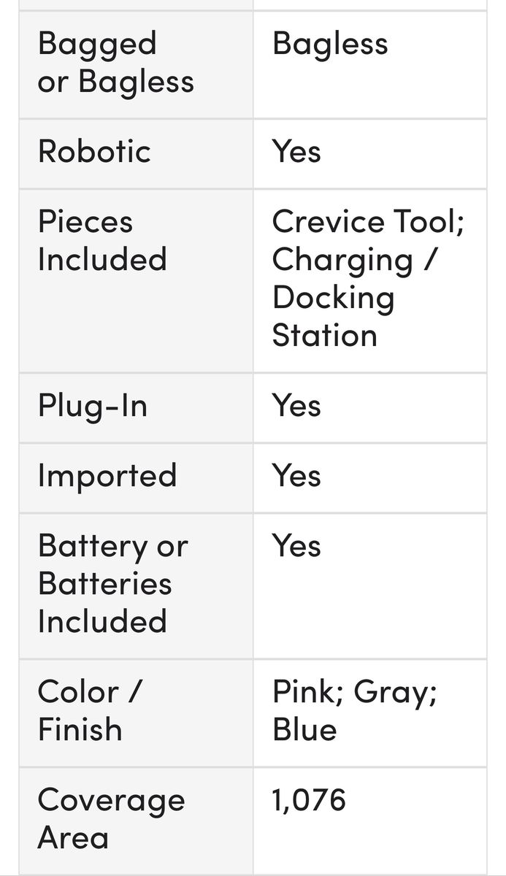This screenshot has width=506, height=876.
Task: Click the "Charging /" text line
Action: point(353,260)
